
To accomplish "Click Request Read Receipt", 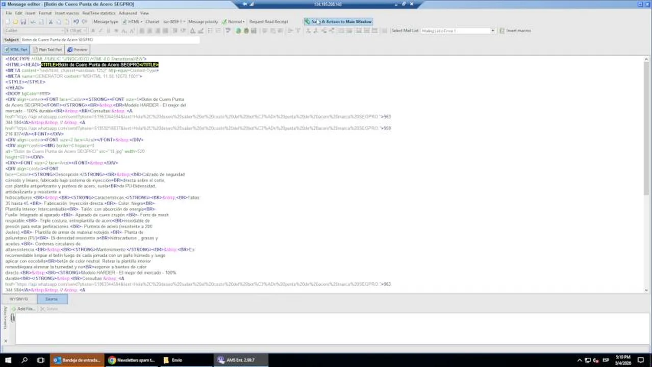I will [268, 22].
